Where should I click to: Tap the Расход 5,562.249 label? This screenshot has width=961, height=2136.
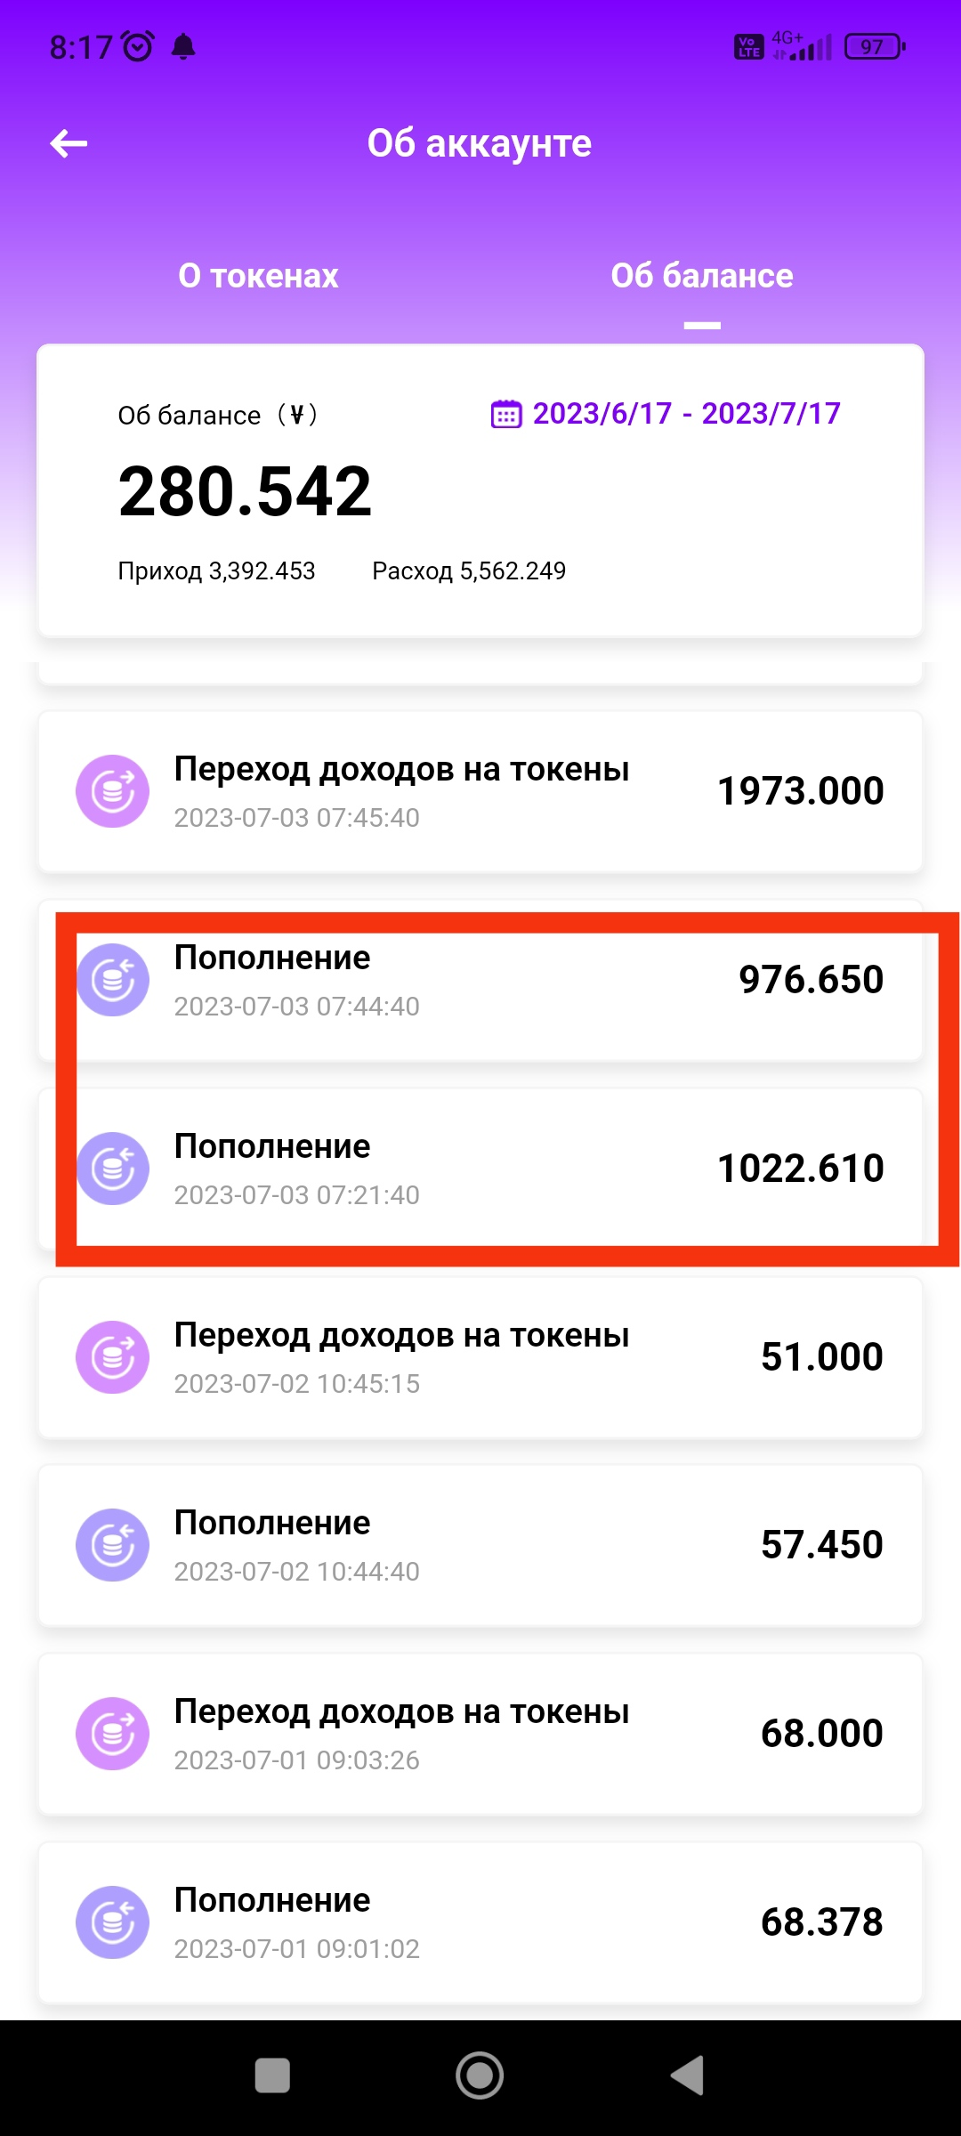pyautogui.click(x=469, y=570)
